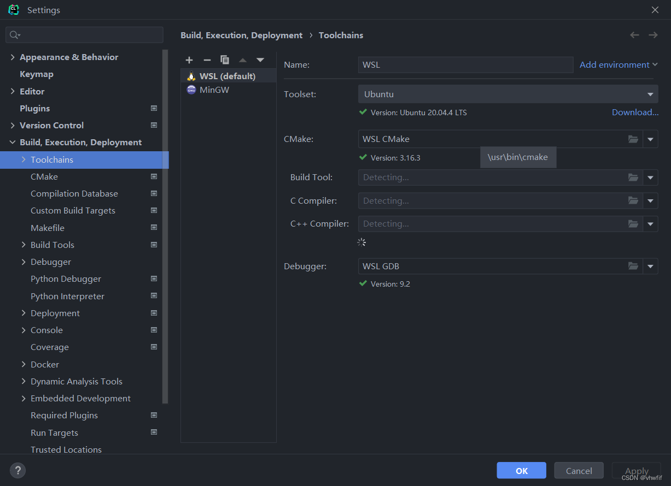Browse for CMake executable folder icon
671x486 pixels.
pos(633,139)
